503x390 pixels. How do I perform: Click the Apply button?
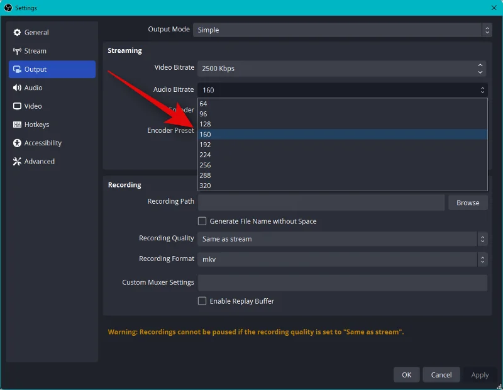pos(480,375)
